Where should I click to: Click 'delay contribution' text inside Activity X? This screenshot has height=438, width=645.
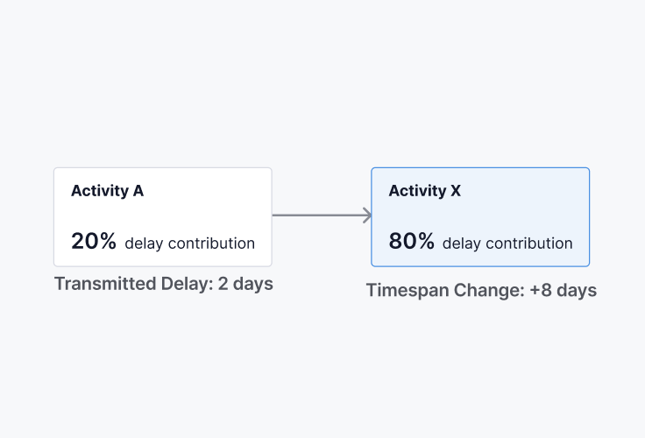(507, 244)
